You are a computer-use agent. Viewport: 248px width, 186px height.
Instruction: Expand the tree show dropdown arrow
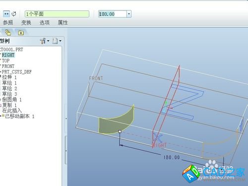click(60, 41)
